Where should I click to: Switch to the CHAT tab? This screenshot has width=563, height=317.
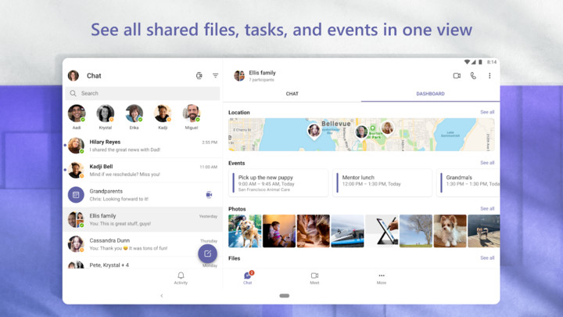[292, 94]
